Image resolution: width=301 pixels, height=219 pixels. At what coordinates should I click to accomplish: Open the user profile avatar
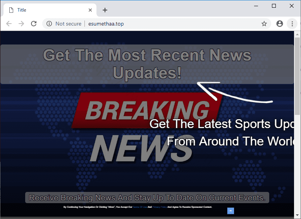(280, 24)
